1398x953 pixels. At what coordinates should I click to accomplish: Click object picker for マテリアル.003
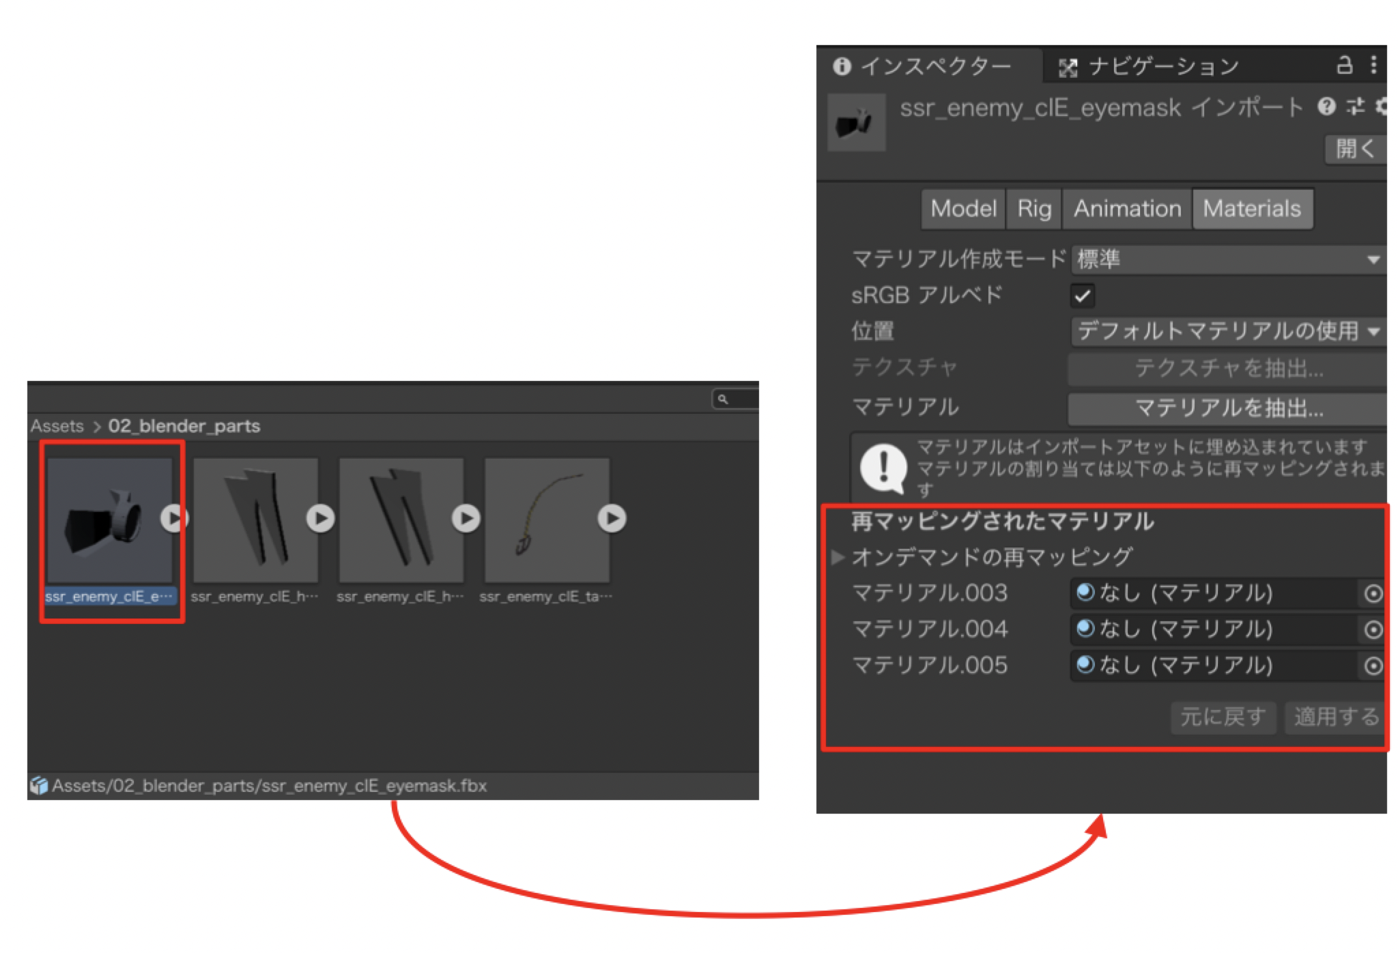click(1373, 594)
